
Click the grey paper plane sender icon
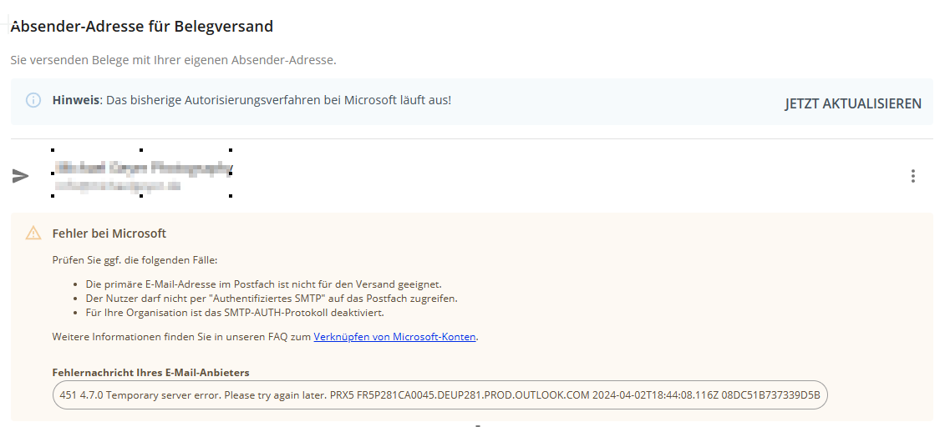pyautogui.click(x=21, y=176)
